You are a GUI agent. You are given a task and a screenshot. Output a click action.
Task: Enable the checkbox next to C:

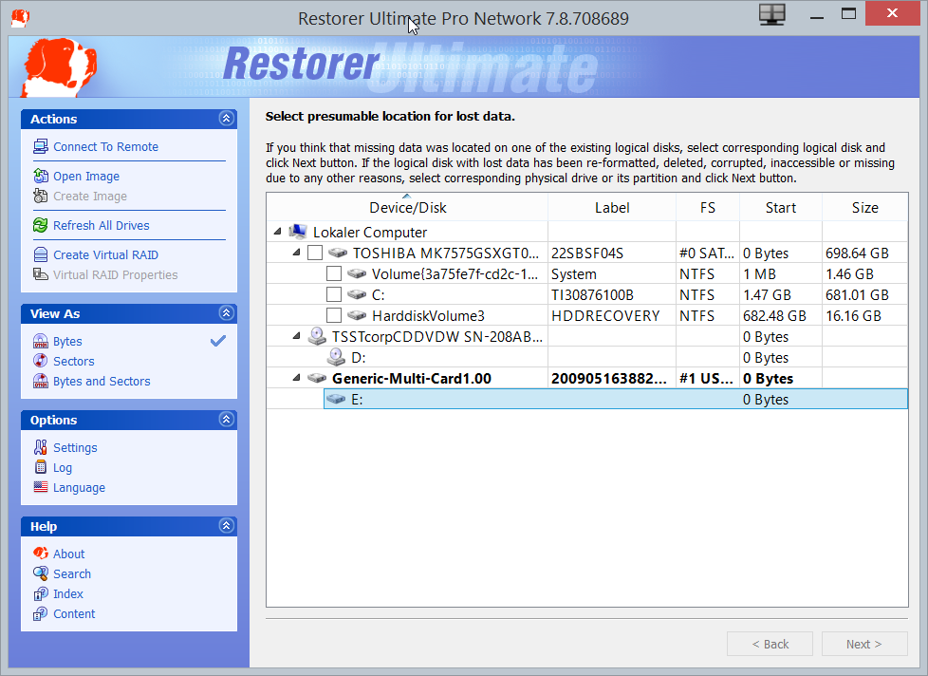(x=334, y=294)
